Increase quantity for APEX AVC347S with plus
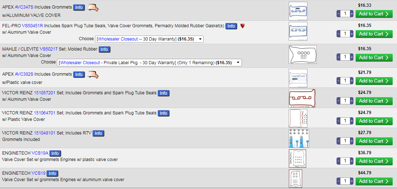 click(352, 14)
